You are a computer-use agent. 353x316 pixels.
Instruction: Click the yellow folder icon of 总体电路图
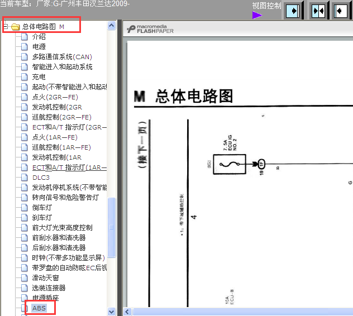tap(15, 27)
